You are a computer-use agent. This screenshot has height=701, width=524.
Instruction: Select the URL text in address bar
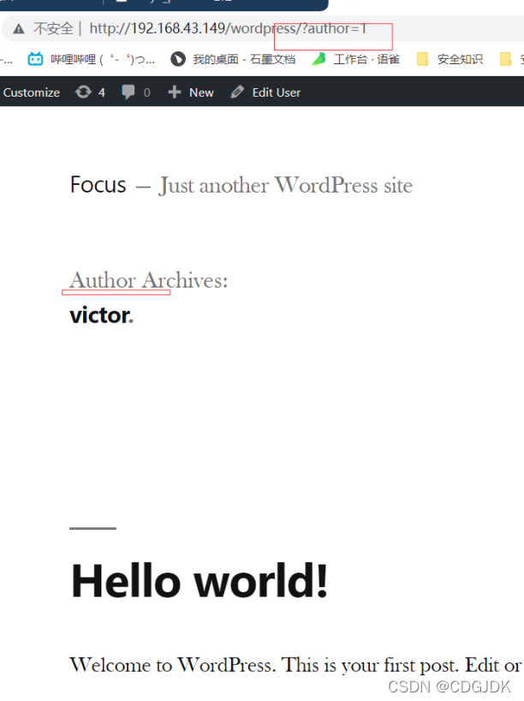228,28
